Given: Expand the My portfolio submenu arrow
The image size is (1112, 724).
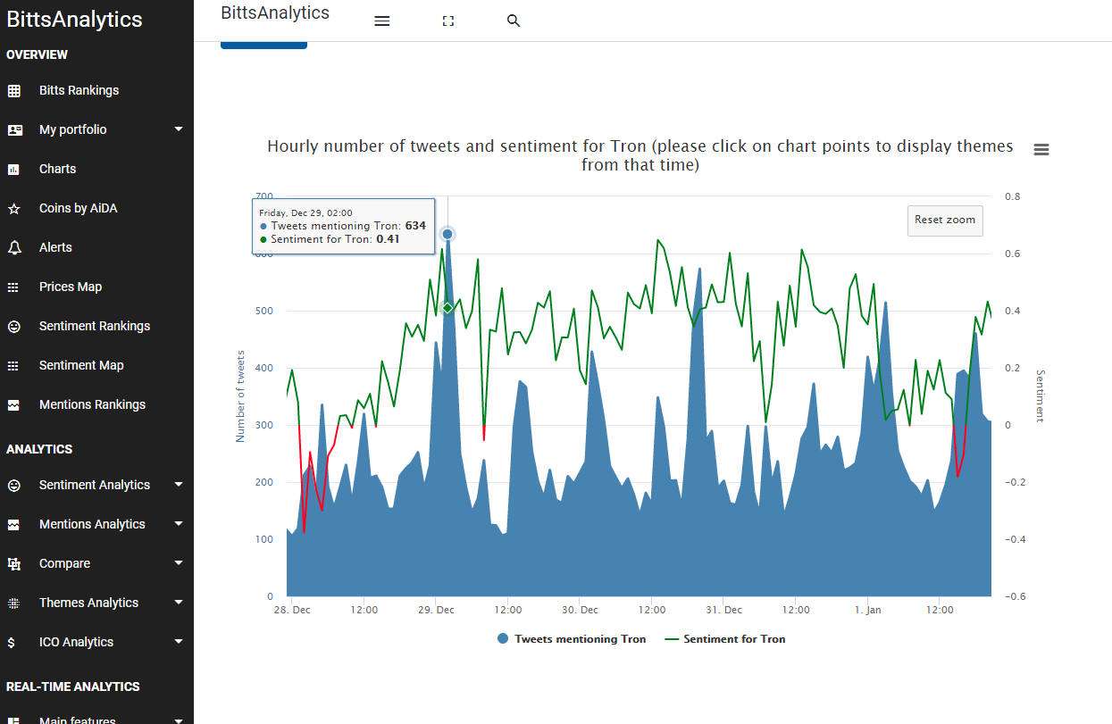Looking at the screenshot, I should pyautogui.click(x=179, y=129).
